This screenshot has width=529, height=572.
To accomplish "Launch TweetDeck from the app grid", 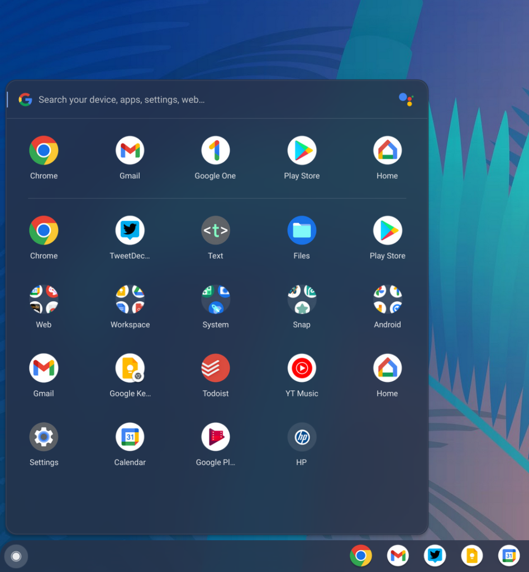I will [x=130, y=230].
